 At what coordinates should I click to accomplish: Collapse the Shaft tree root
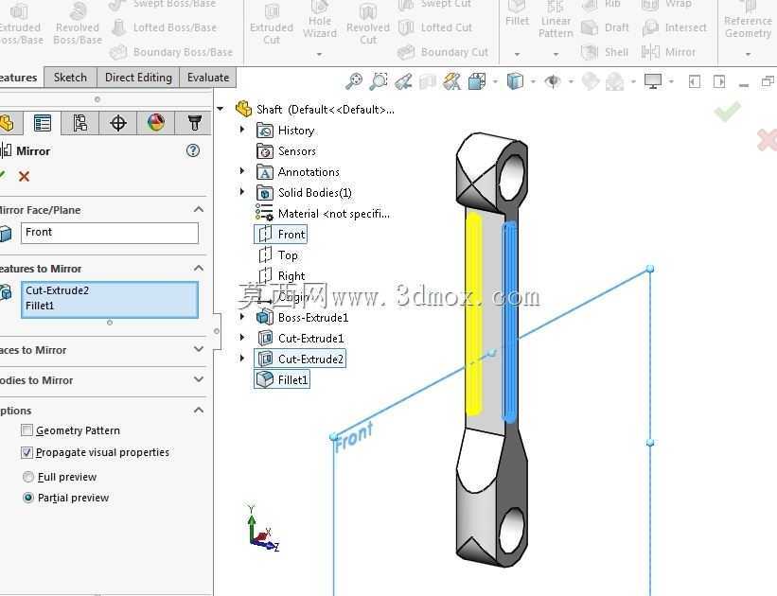coord(221,109)
